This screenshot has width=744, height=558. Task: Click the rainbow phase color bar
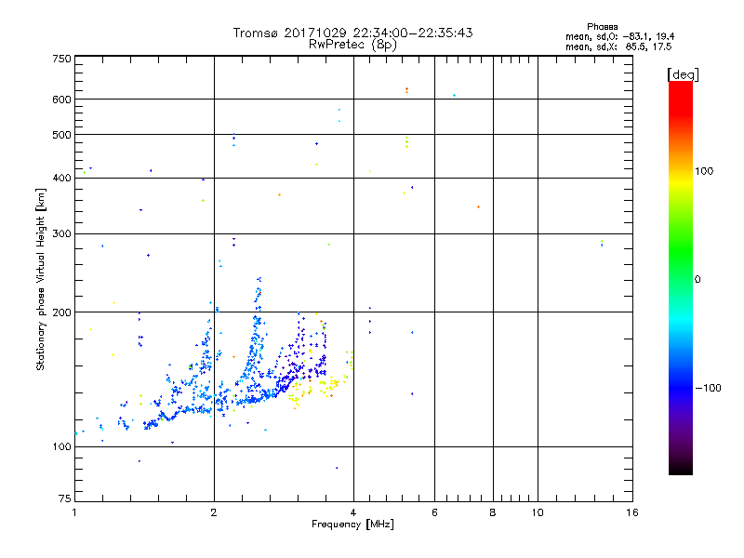click(681, 278)
